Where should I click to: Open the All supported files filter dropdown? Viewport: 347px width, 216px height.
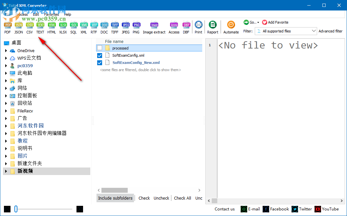point(314,31)
